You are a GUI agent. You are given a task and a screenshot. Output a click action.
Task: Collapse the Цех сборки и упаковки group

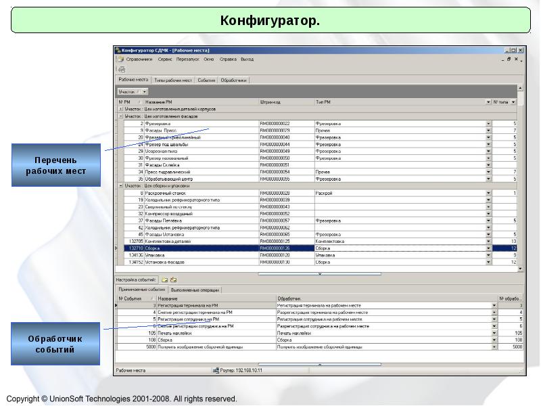coord(120,185)
